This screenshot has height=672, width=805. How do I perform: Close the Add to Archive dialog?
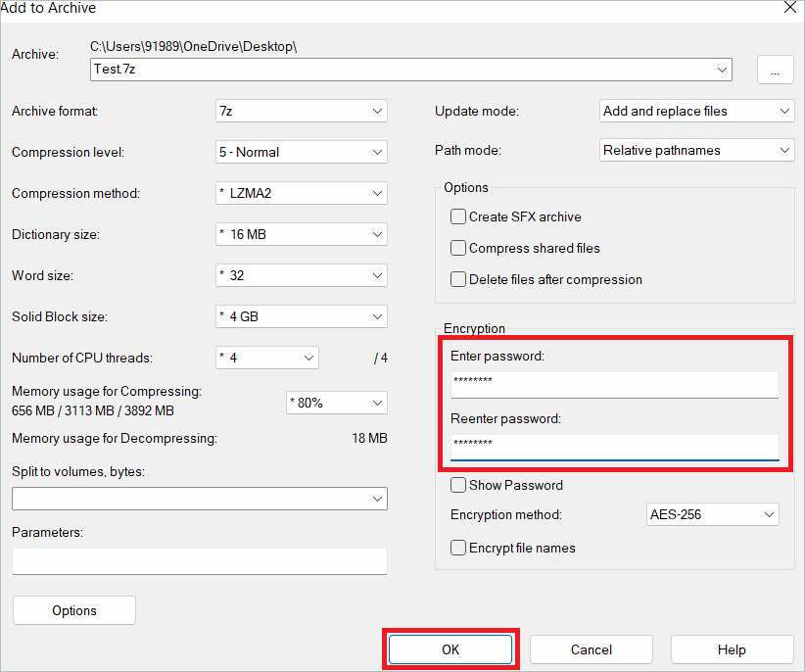[x=789, y=8]
